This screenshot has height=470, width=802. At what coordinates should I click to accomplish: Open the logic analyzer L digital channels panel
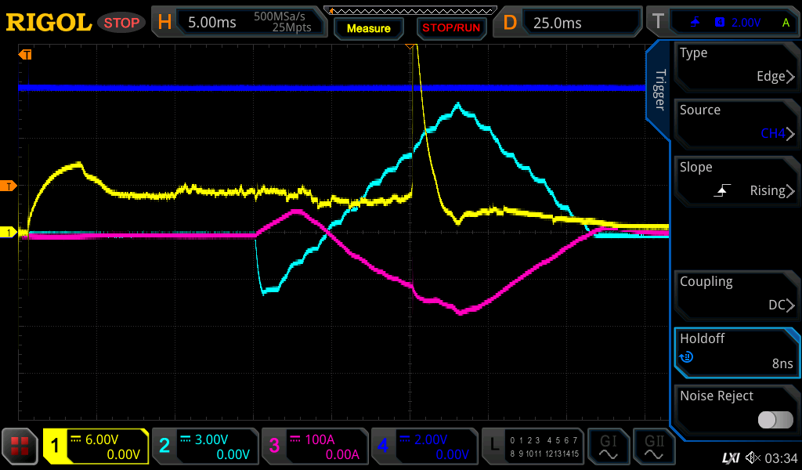click(x=533, y=446)
